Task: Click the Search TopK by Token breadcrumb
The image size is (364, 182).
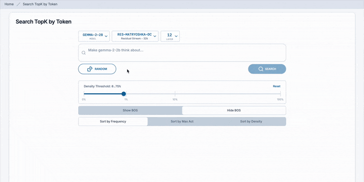Action: click(x=40, y=4)
